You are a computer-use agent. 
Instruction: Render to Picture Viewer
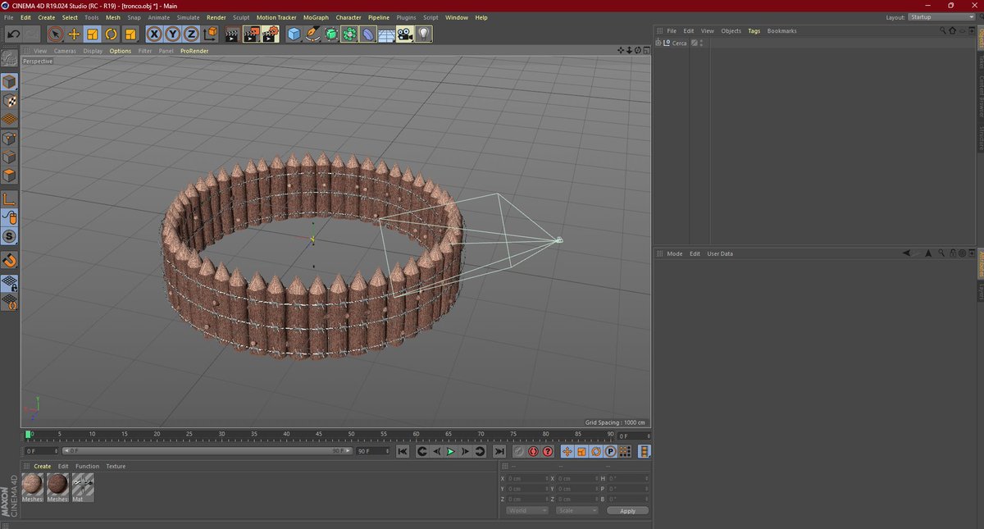[251, 34]
